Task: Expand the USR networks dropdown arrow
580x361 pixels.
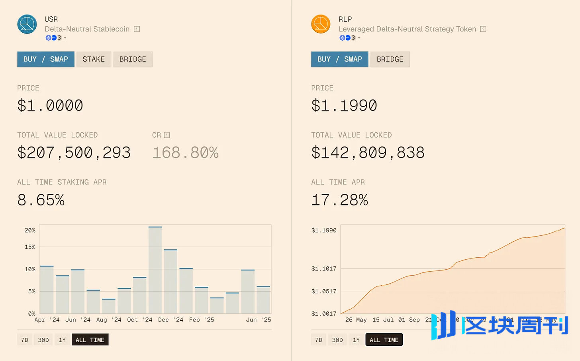Action: point(65,38)
